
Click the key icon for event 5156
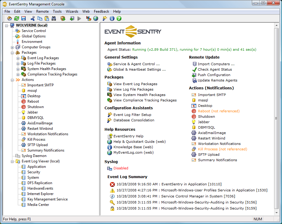(112, 203)
